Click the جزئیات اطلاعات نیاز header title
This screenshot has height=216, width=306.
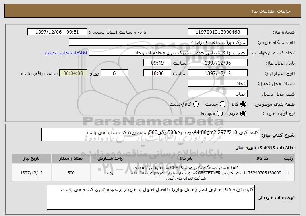271,11
